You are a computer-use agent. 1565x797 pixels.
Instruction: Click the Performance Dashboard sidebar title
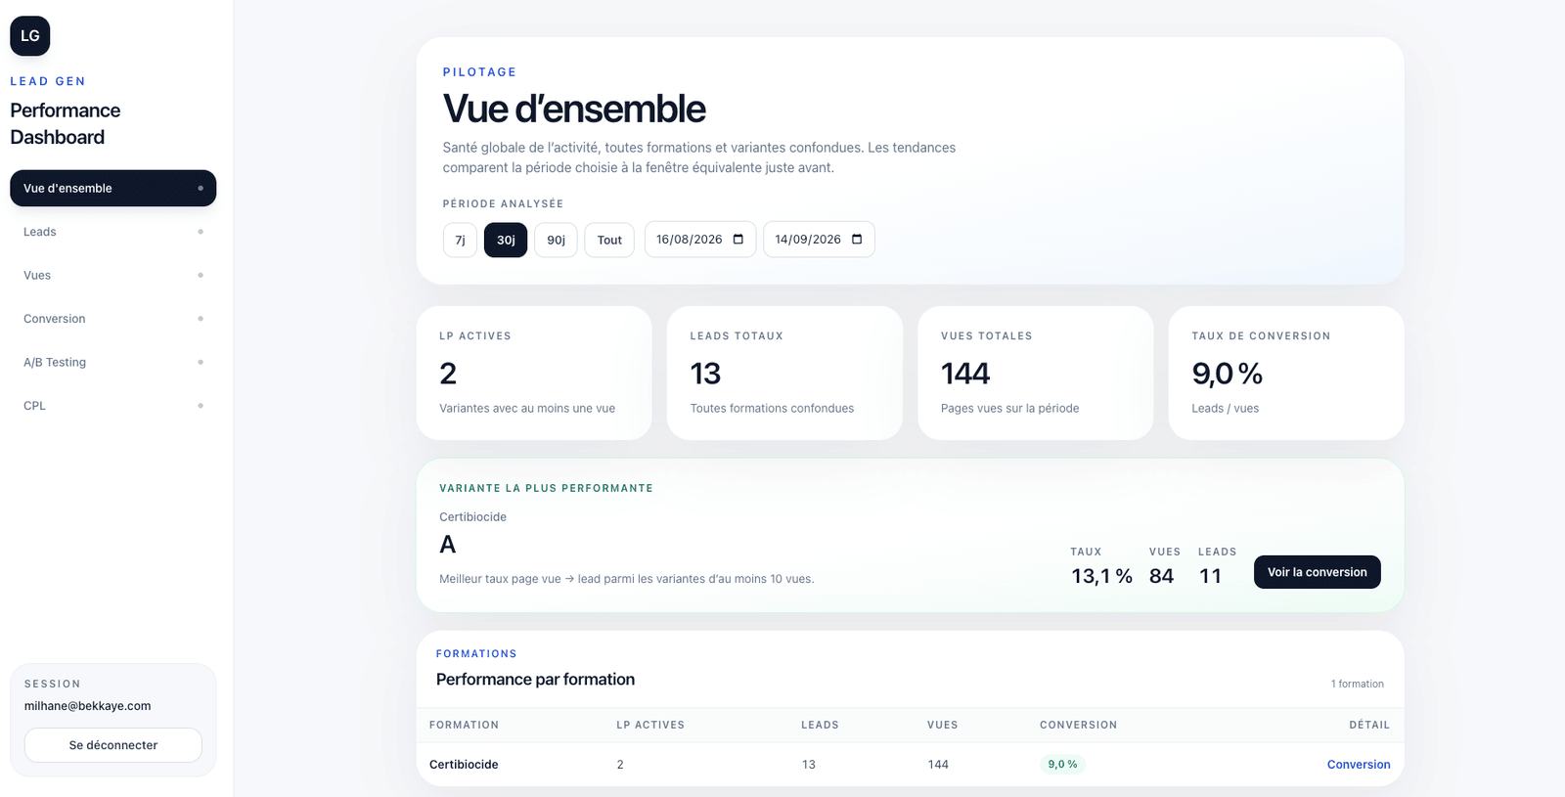66,124
